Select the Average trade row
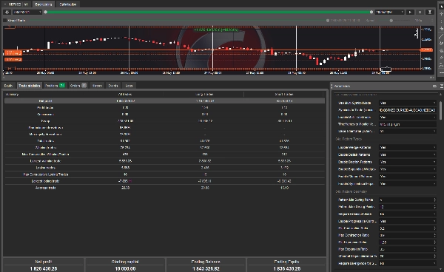444x272 pixels. 164,188
